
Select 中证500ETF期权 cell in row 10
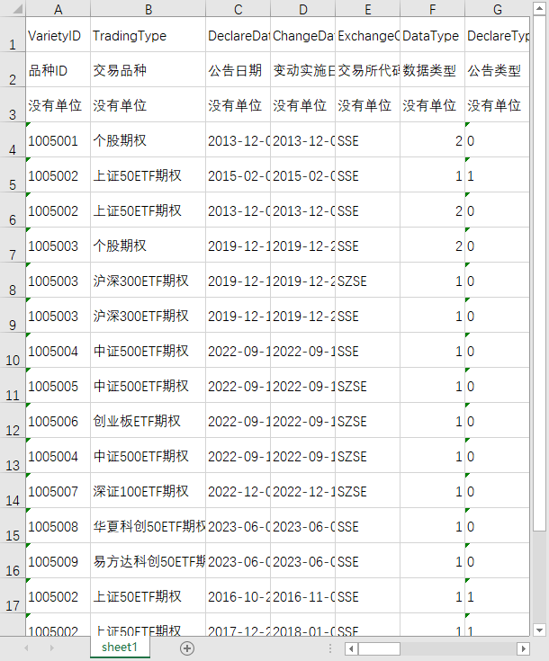pyautogui.click(x=148, y=351)
